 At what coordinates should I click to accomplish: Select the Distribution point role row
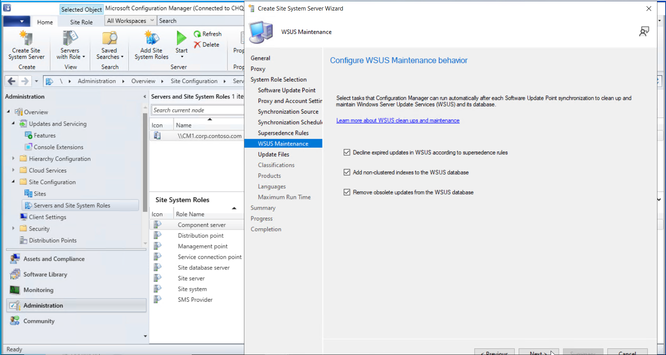[197, 236]
